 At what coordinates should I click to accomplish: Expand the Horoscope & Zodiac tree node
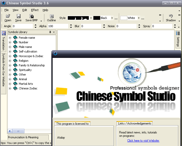coord(10,56)
